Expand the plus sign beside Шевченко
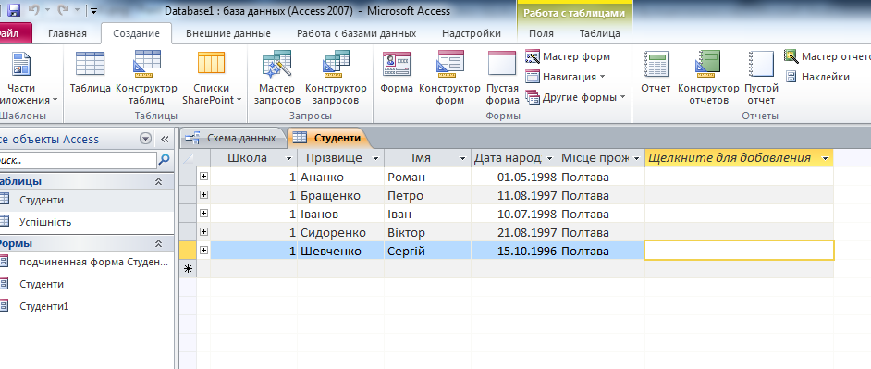The image size is (871, 369). pyautogui.click(x=203, y=251)
